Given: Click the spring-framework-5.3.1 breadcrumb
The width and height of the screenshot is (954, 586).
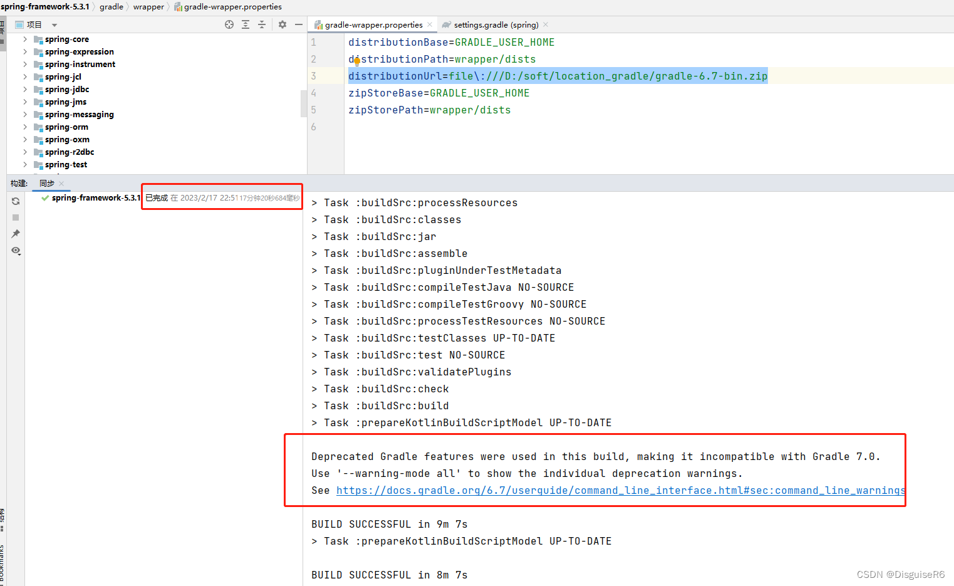Looking at the screenshot, I should (x=45, y=6).
